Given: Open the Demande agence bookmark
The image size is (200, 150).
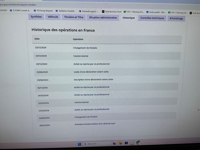Looking at the screenshot, I should [x=89, y=11].
